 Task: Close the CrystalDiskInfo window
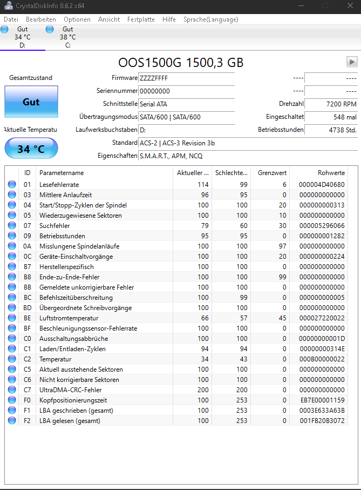pyautogui.click(x=350, y=5)
